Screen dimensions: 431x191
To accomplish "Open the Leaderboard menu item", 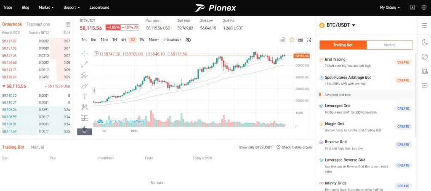I will click(x=99, y=7).
